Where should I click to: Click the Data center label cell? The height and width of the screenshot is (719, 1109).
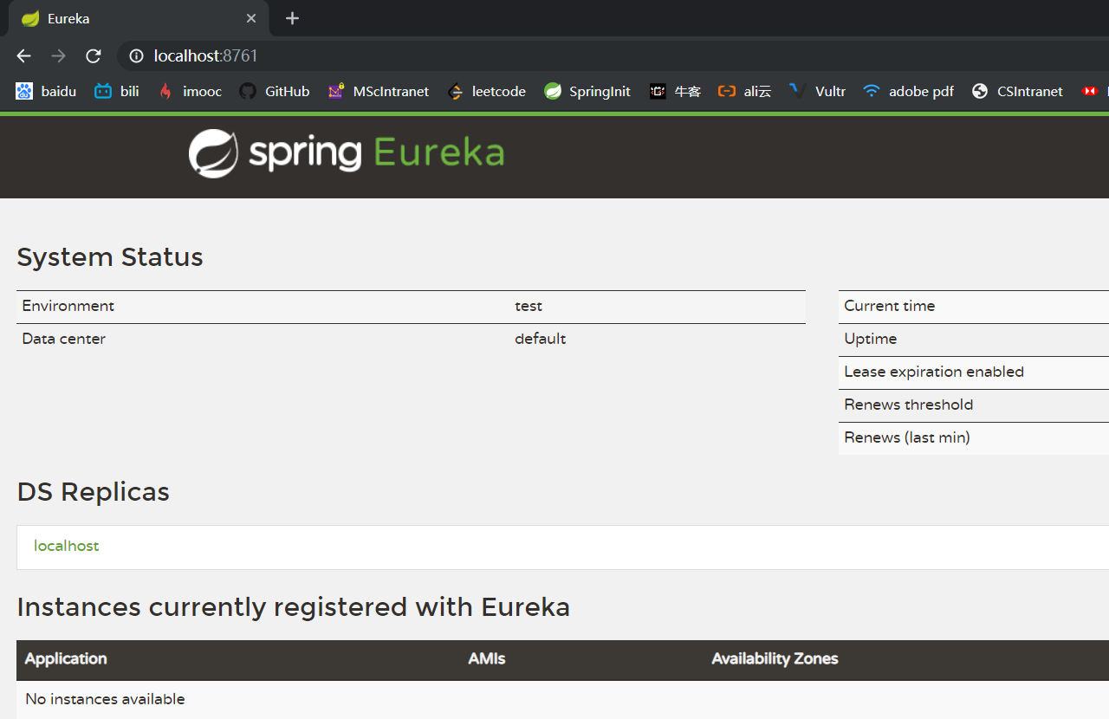(x=64, y=339)
